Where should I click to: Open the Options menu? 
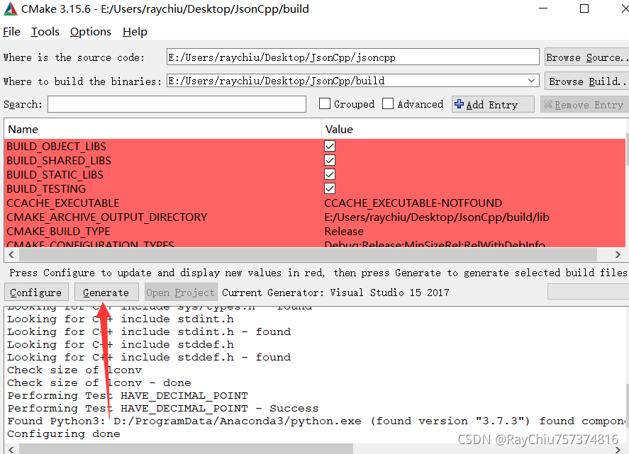[90, 31]
